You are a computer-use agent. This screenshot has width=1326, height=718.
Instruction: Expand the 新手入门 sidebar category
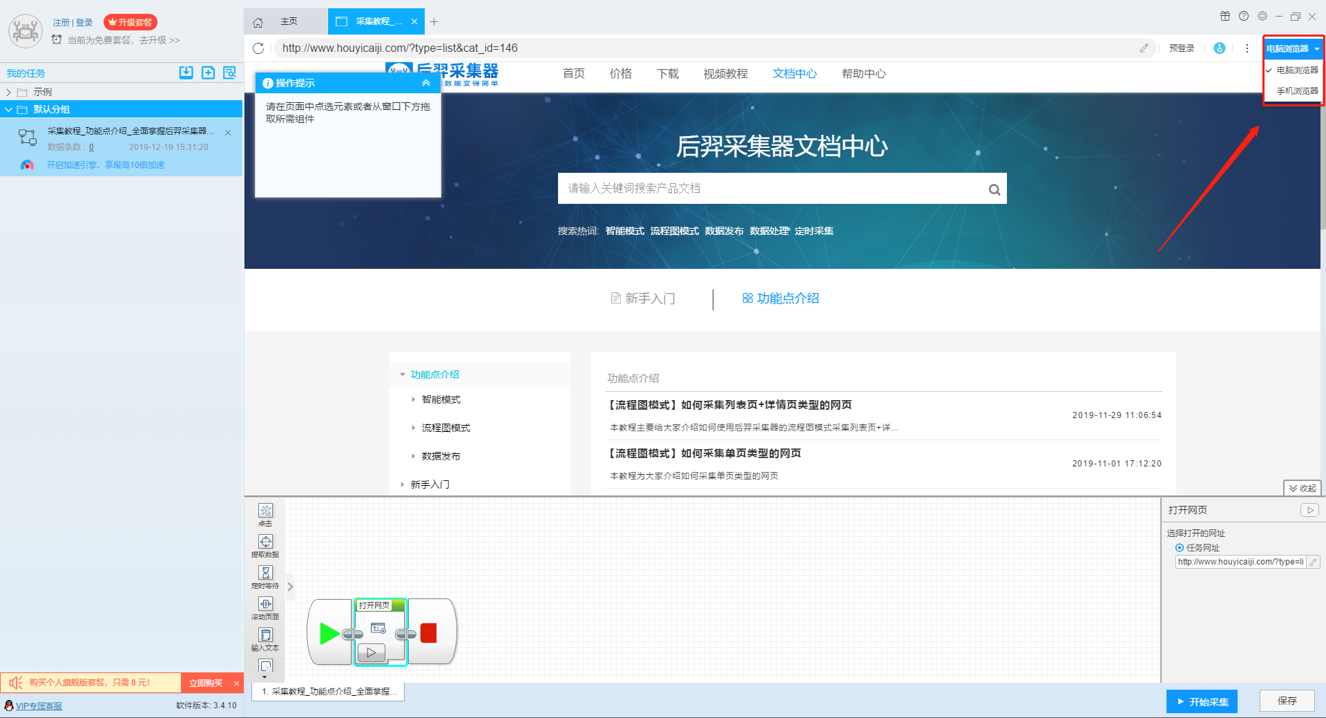403,484
